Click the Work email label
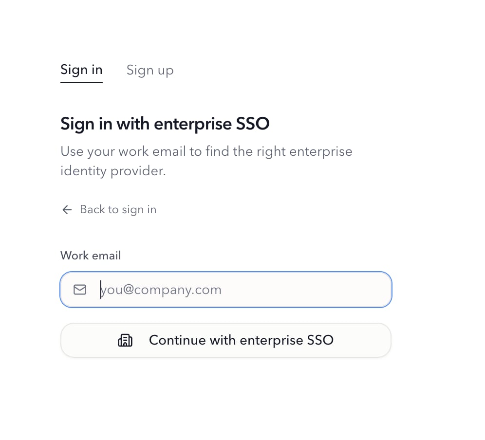This screenshot has width=485, height=440. [x=91, y=256]
